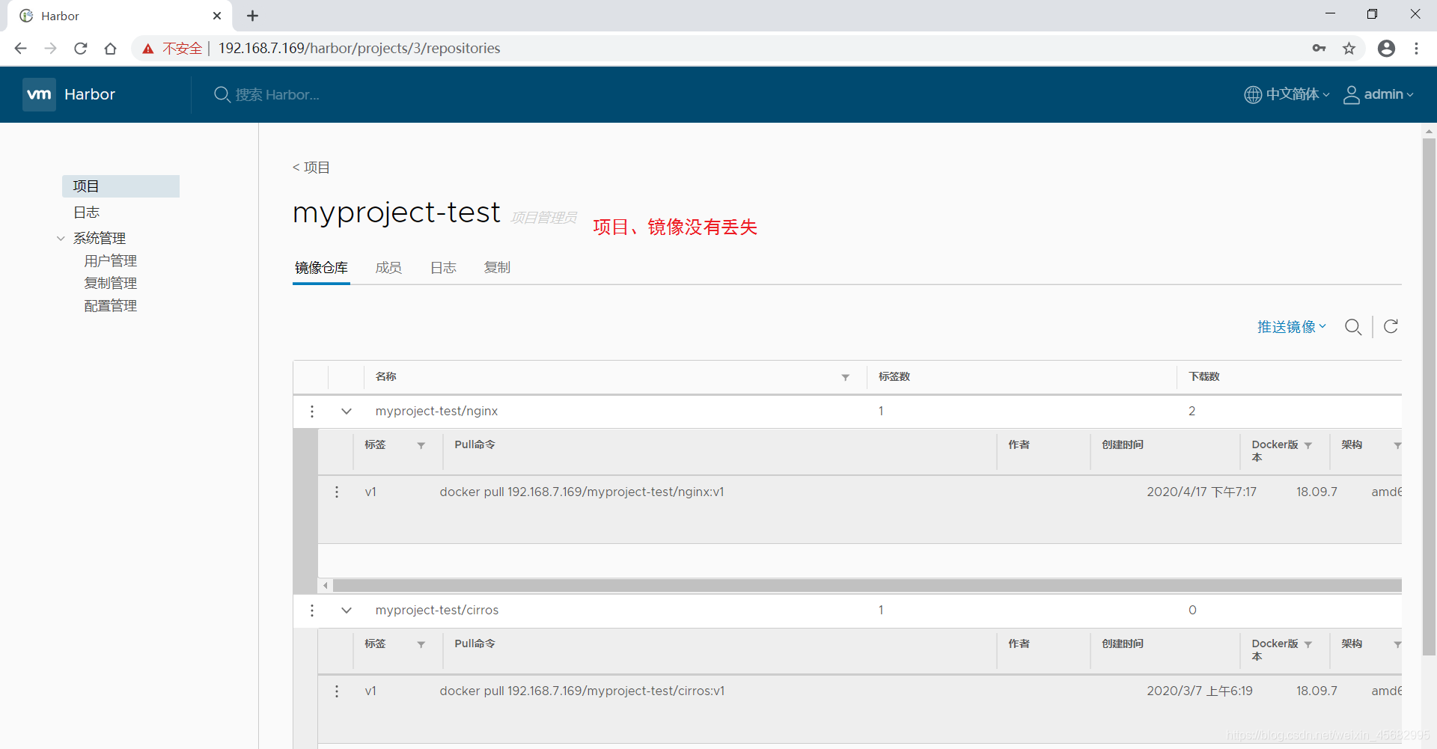The height and width of the screenshot is (749, 1437).
Task: Click the nginx table 作者 column header
Action: 1019,444
